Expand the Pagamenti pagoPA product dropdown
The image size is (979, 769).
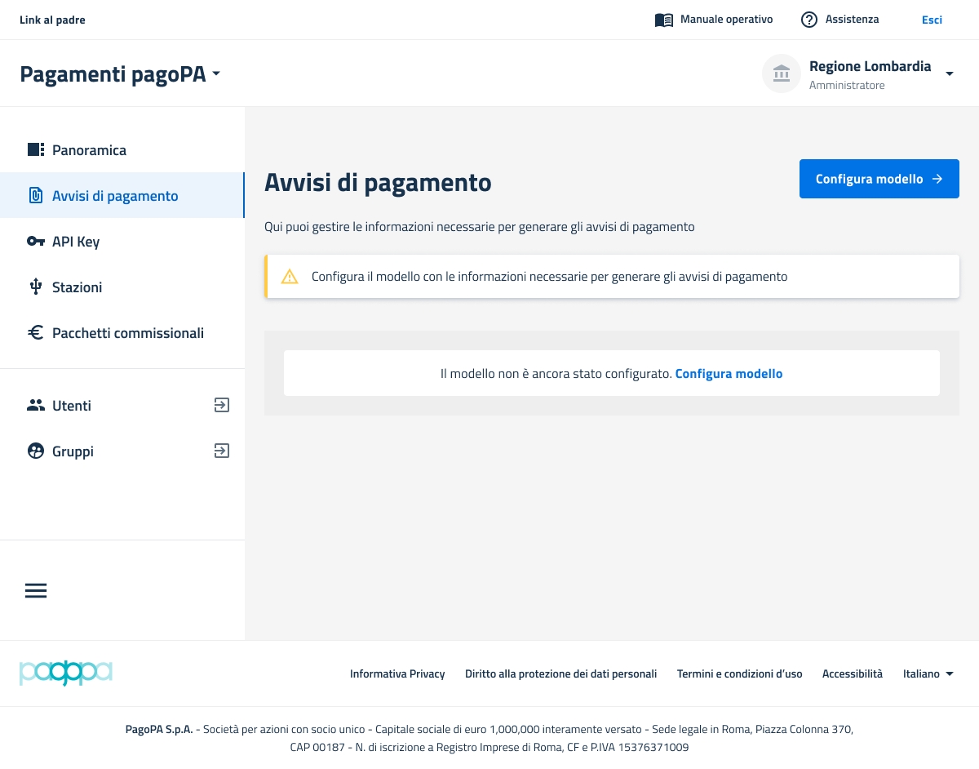(216, 74)
